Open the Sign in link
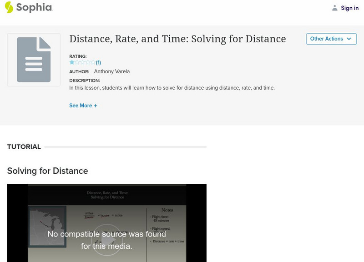This screenshot has width=364, height=262. click(349, 8)
